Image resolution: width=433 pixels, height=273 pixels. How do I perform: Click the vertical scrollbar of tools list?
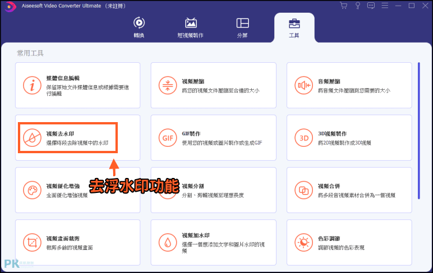[x=419, y=131]
